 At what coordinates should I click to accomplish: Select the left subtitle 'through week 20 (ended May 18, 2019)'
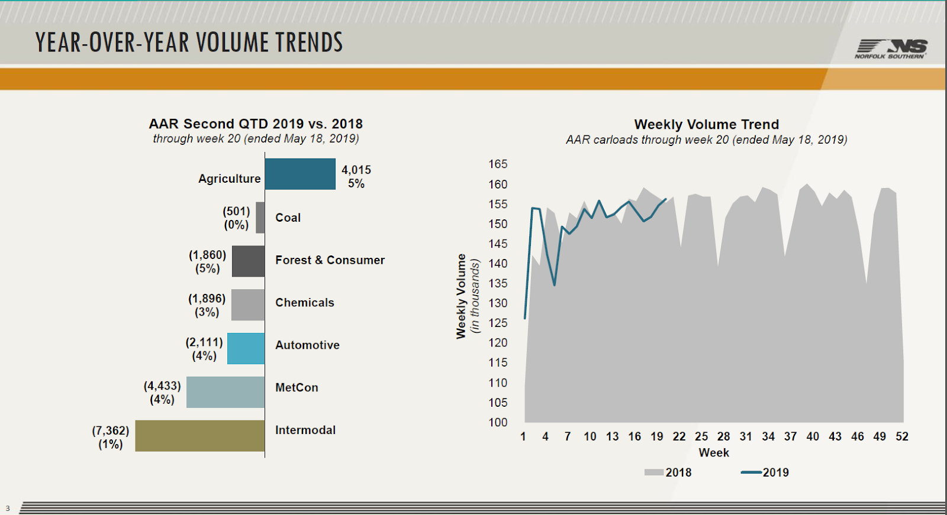[256, 139]
